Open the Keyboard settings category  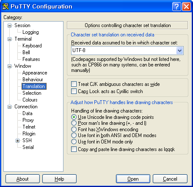tap(32, 46)
